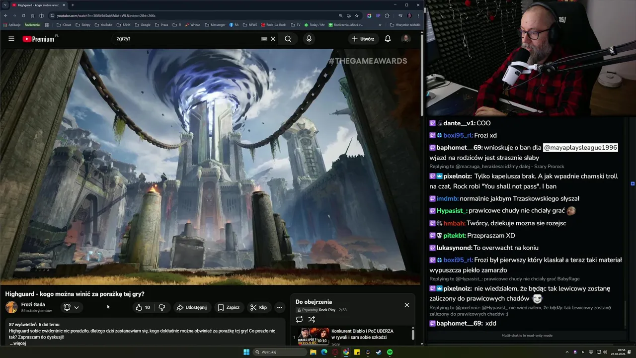Image resolution: width=636 pixels, height=358 pixels.
Task: Show hidden system tray icons chevron
Action: coord(567,352)
